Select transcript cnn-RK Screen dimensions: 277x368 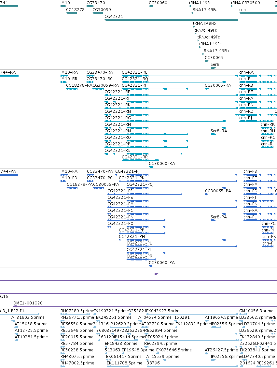268,125
